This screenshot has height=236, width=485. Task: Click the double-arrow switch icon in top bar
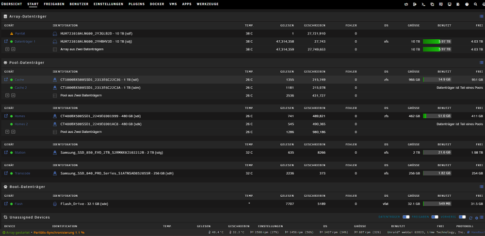click(x=406, y=4)
